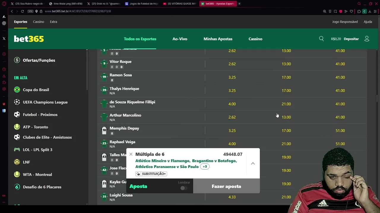The image size is (380, 213).
Task: Click the left sidebar scrollbar
Action: pos(87,71)
